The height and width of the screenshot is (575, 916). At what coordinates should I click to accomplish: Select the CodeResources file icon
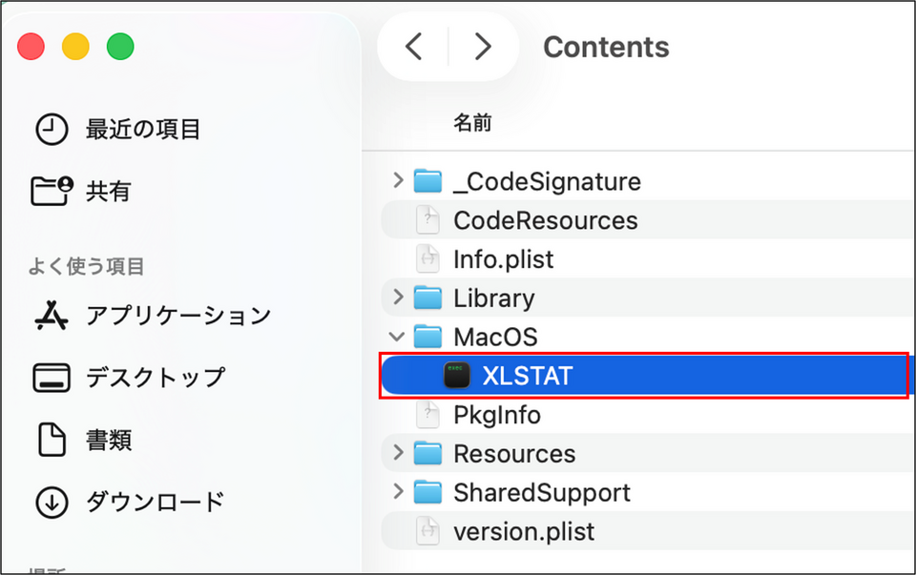pyautogui.click(x=428, y=220)
